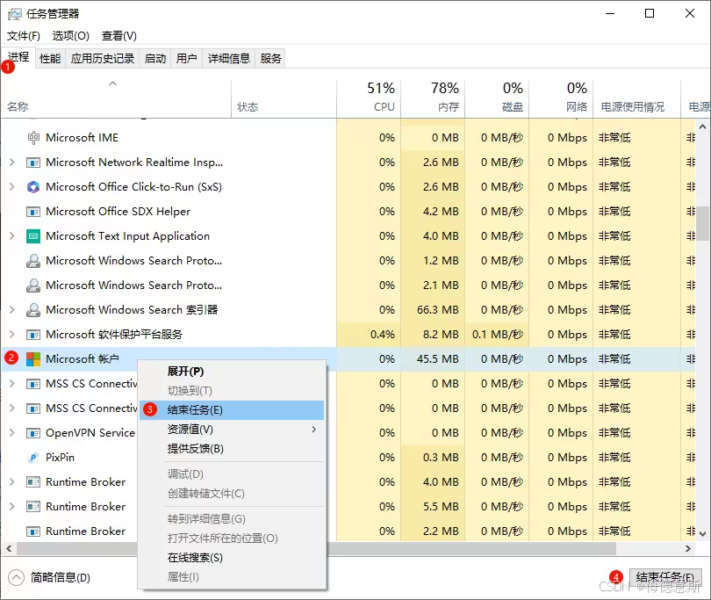Click the Microsoft Network Realtime Inspection icon
The image size is (711, 600).
(33, 163)
